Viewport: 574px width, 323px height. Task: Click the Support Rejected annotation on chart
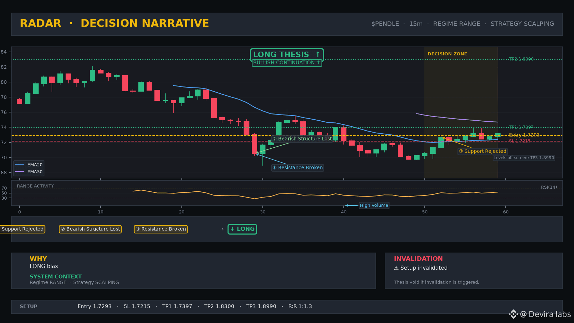tap(482, 151)
